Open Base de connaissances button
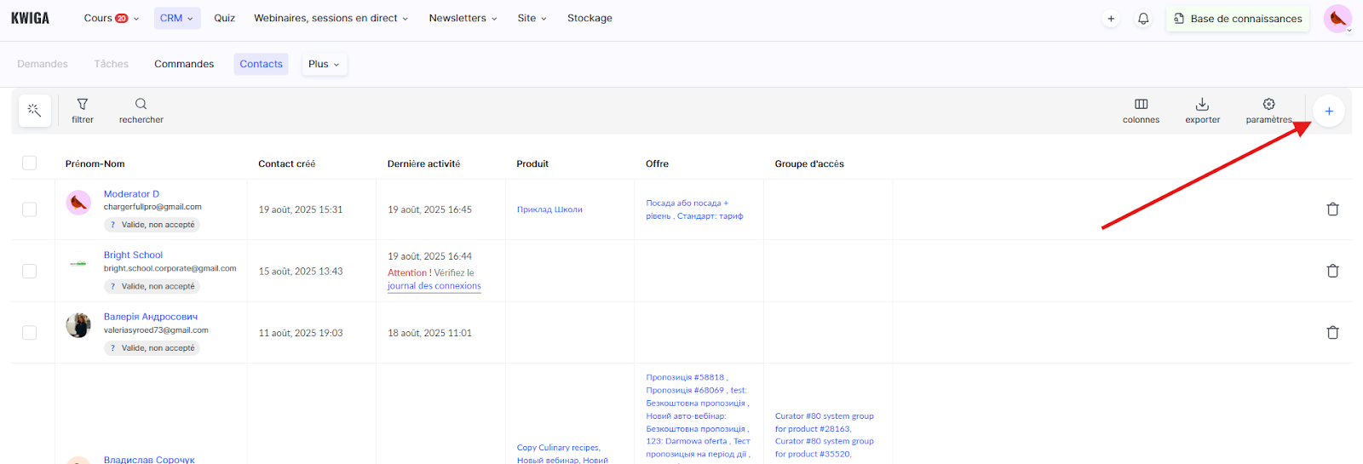Image resolution: width=1363 pixels, height=464 pixels. click(1237, 19)
